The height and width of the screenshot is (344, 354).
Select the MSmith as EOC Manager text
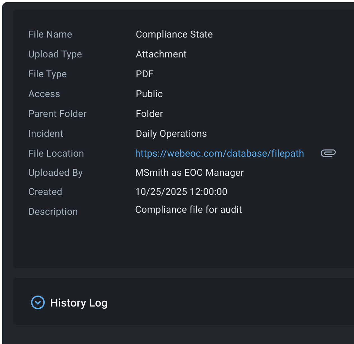tap(189, 173)
